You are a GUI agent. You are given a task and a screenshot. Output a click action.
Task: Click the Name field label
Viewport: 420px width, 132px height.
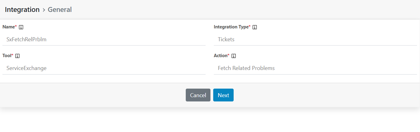[x=9, y=27]
